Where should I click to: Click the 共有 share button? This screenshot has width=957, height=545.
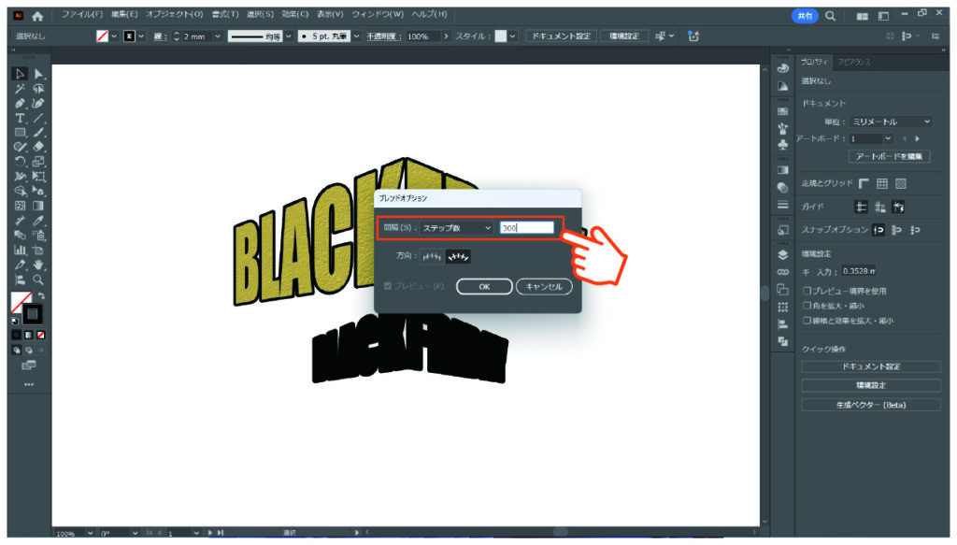click(x=805, y=16)
